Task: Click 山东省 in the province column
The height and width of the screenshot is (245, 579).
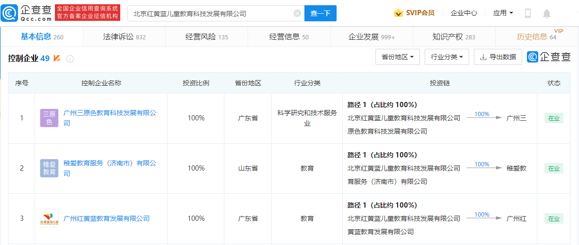Action: pos(248,168)
